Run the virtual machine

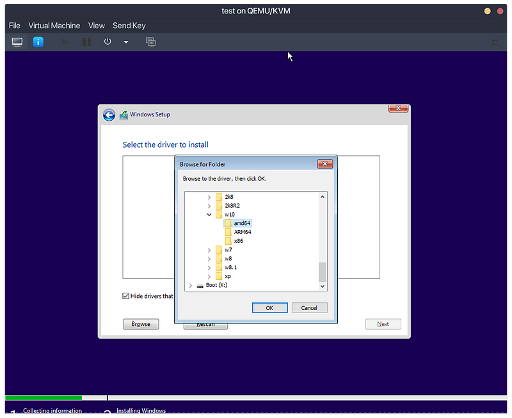click(65, 42)
